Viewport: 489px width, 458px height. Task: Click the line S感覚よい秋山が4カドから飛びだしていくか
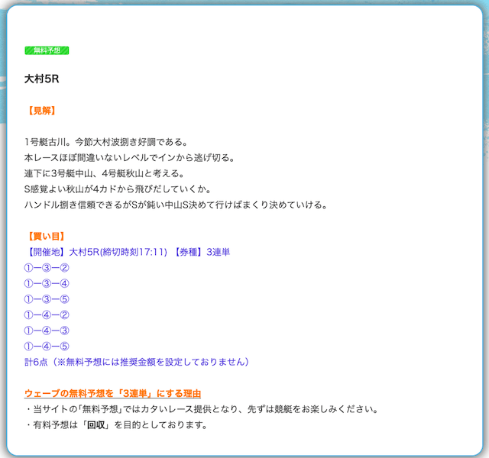118,189
